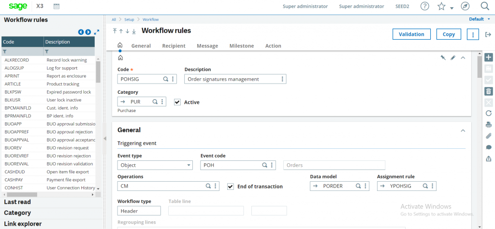This screenshot has width=495, height=229.
Task: Switch to the Message tab
Action: tap(207, 46)
